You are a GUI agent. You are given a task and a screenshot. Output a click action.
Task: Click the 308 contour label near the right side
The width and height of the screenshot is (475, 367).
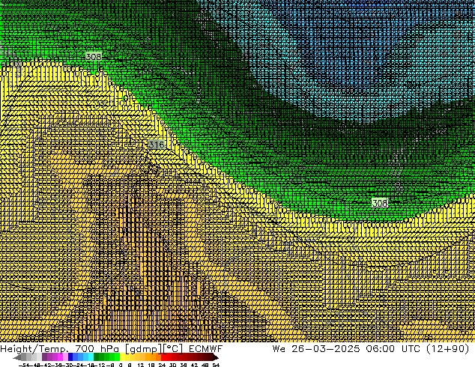[380, 202]
